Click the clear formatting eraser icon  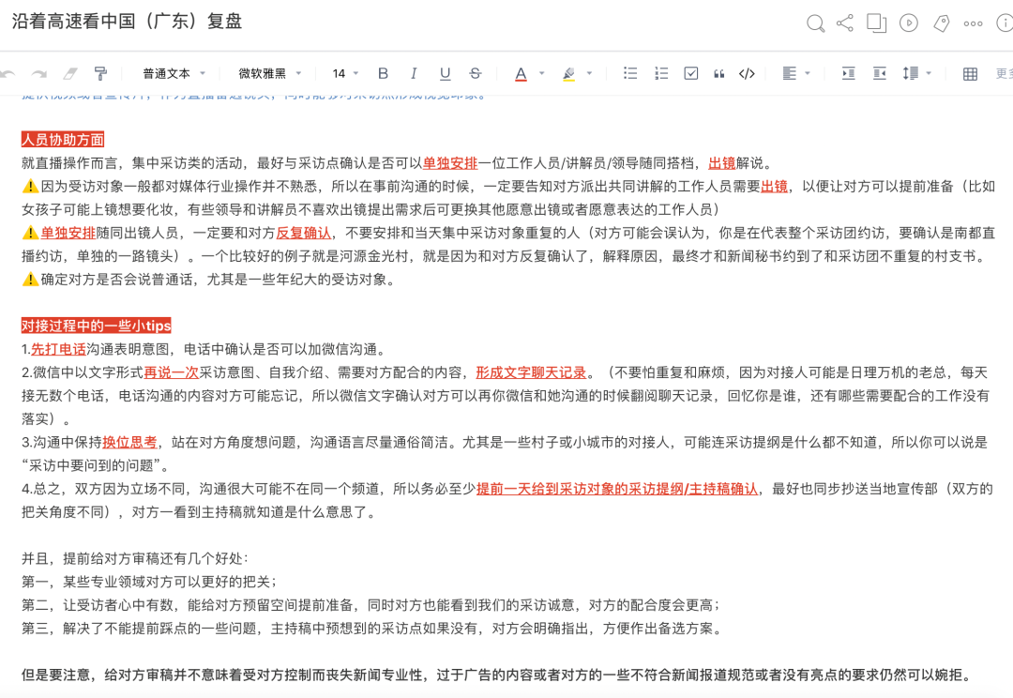pos(70,73)
